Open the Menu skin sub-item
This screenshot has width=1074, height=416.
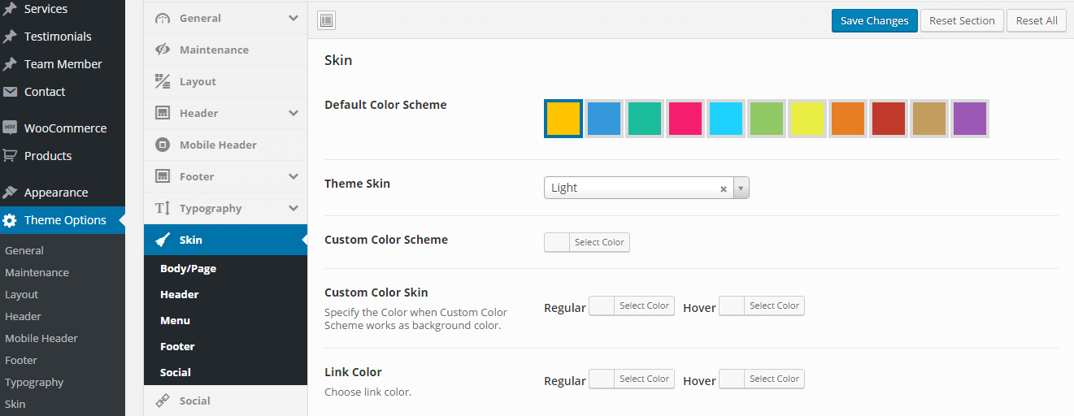[175, 320]
